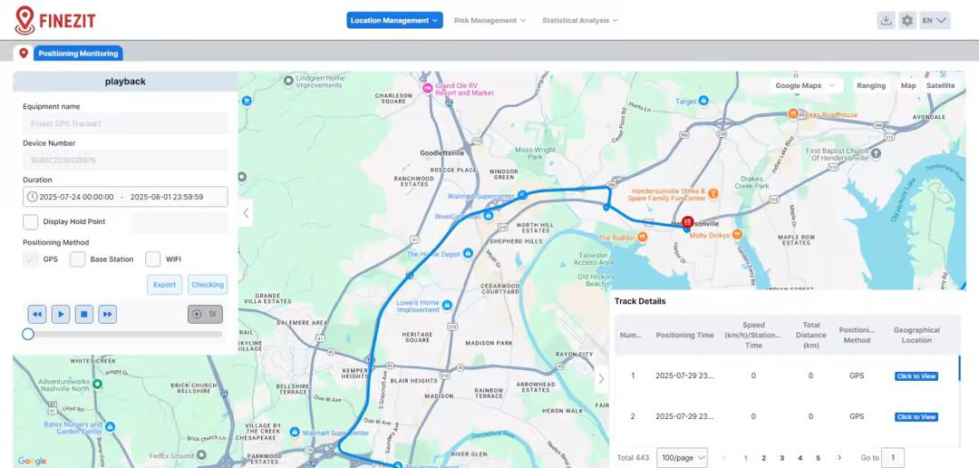Go to page 5 of results
The image size is (979, 468).
point(818,458)
